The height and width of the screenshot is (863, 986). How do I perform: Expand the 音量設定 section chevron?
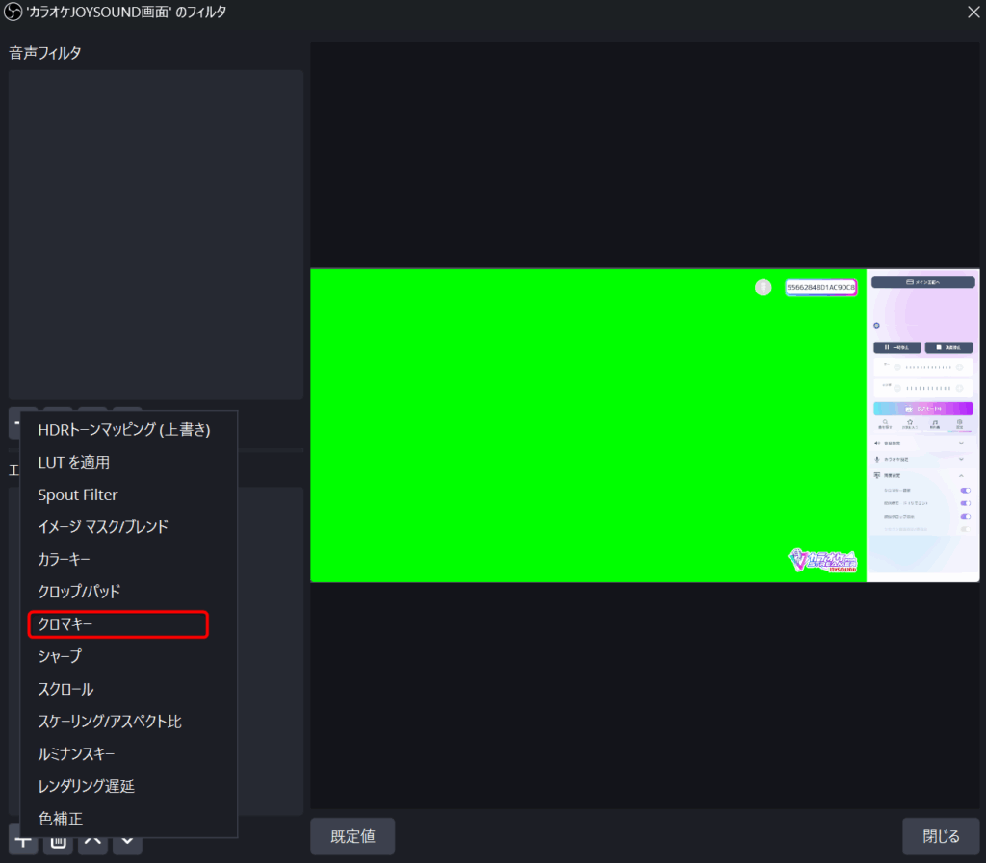click(x=960, y=444)
